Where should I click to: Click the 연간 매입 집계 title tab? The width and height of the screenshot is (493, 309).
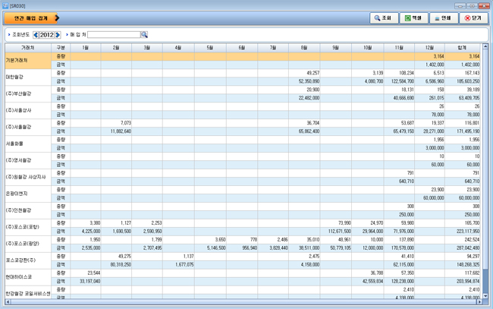click(x=31, y=18)
